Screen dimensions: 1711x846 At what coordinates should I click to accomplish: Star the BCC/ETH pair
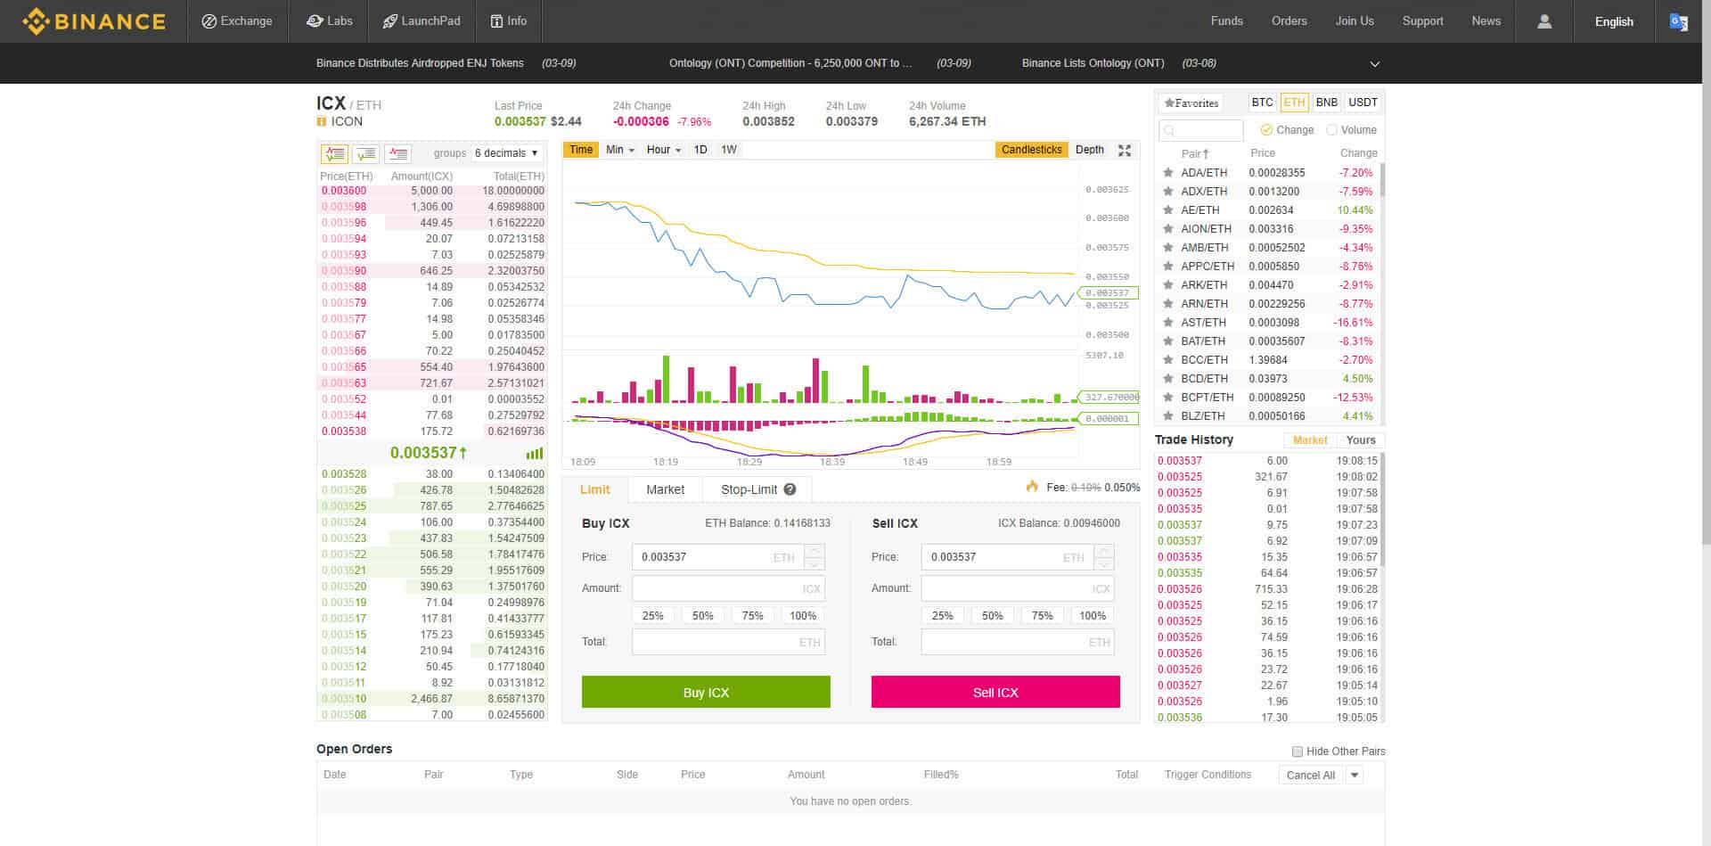pos(1167,360)
